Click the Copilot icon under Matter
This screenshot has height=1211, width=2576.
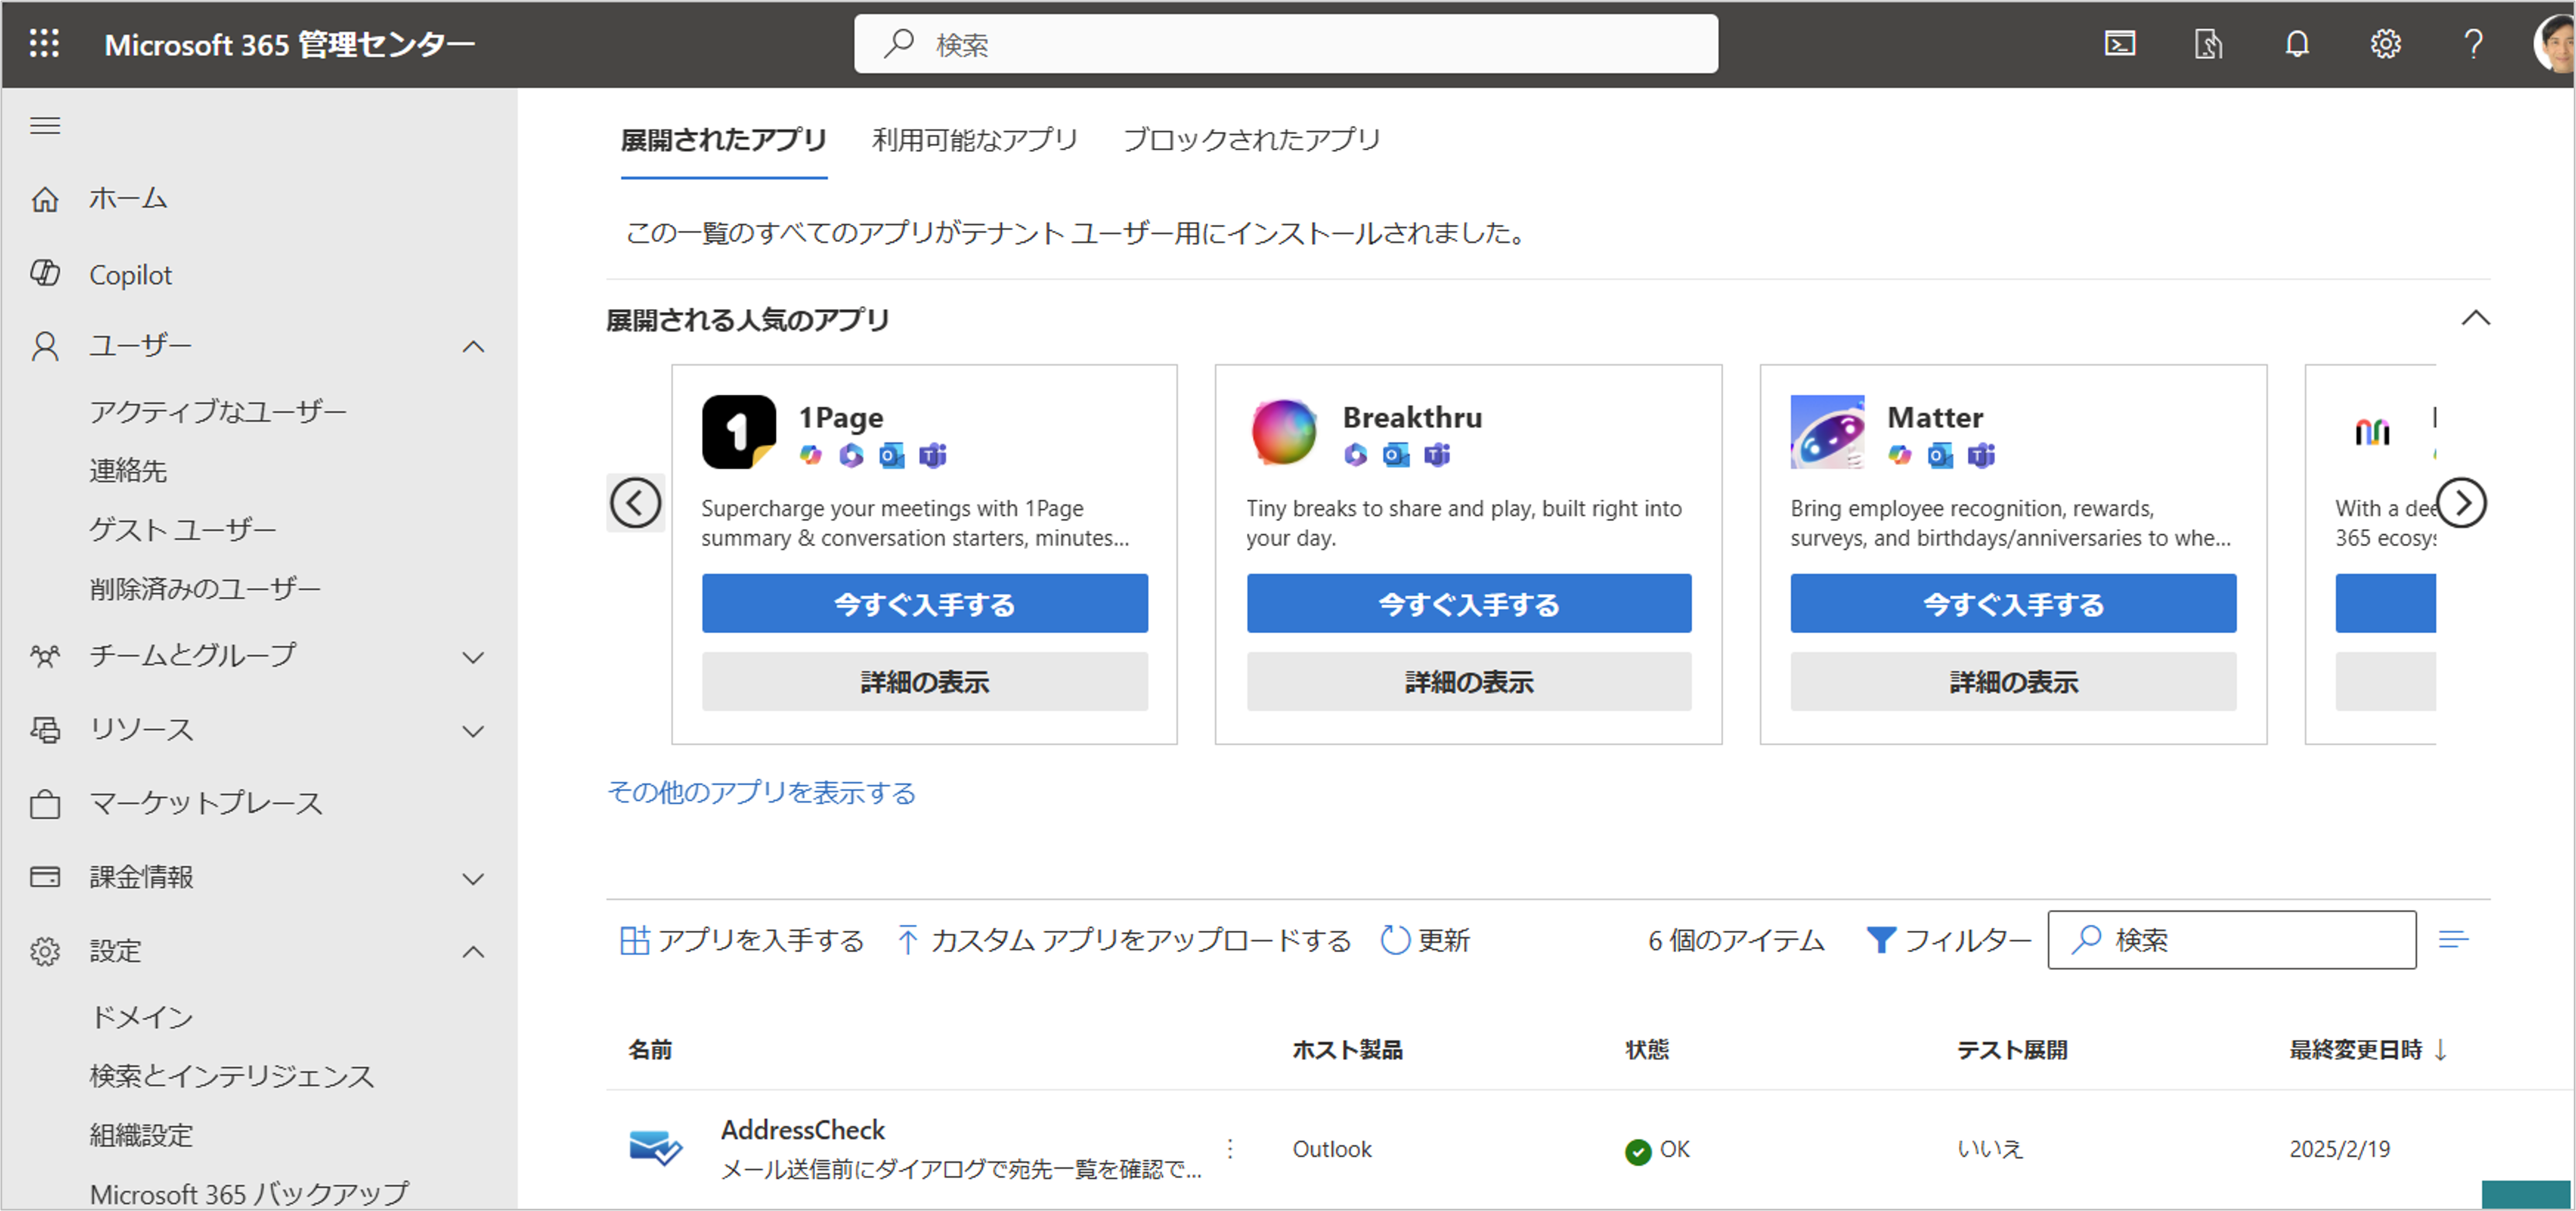[1900, 456]
